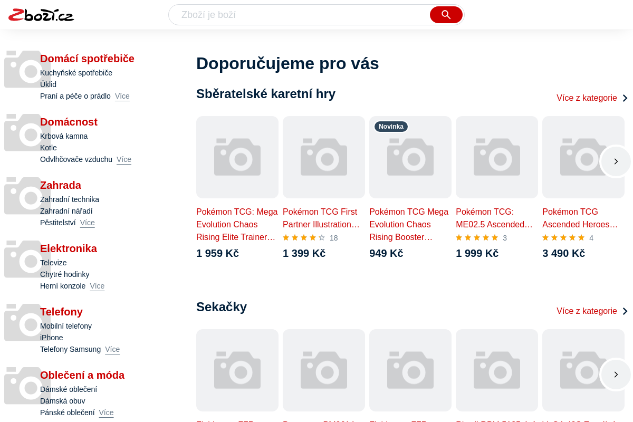Open 'Více z kategorie' for Sběratelské karetní hry

592,98
